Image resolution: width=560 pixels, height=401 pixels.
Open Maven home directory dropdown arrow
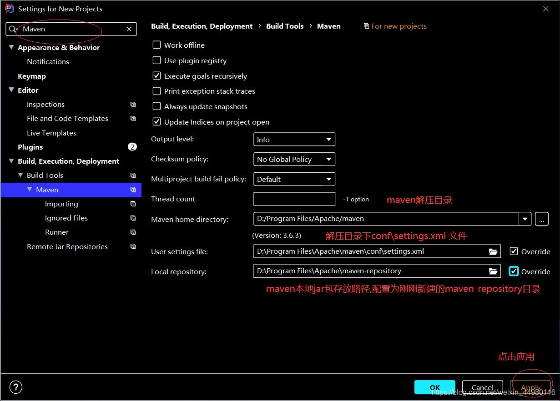(525, 219)
